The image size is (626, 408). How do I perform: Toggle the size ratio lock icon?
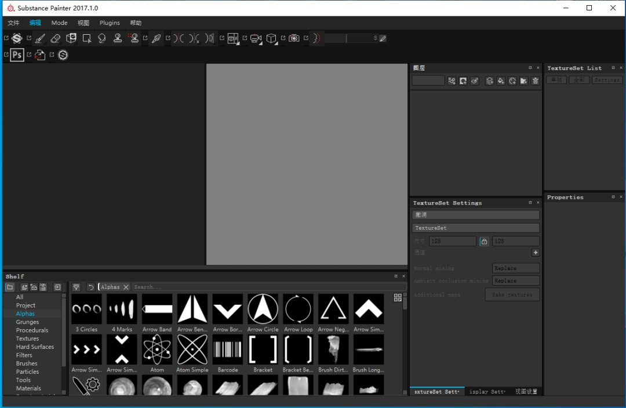point(484,242)
